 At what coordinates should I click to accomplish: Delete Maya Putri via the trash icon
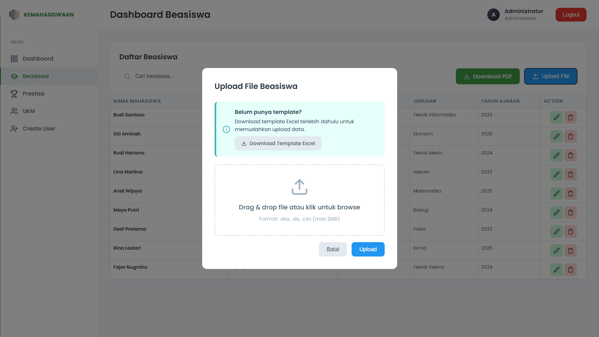(571, 212)
